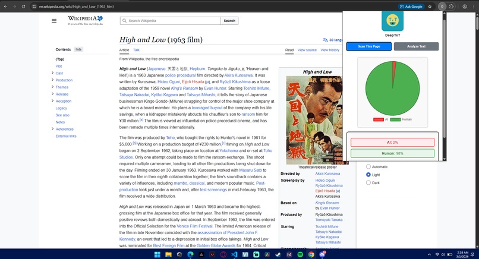Bookmark this page with the star icon
The image size is (479, 259).
tap(430, 7)
